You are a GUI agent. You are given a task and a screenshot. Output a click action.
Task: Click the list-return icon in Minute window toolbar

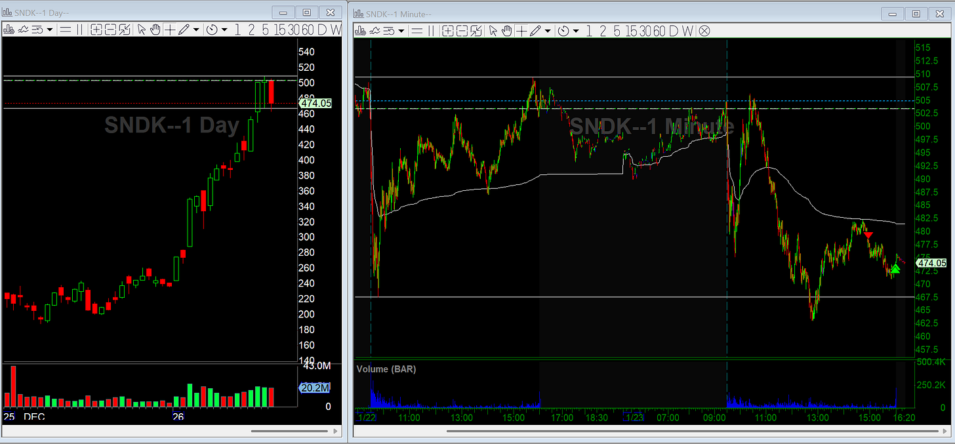[389, 30]
